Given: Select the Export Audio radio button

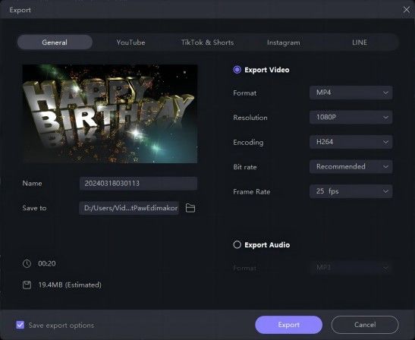Looking at the screenshot, I should (x=237, y=244).
